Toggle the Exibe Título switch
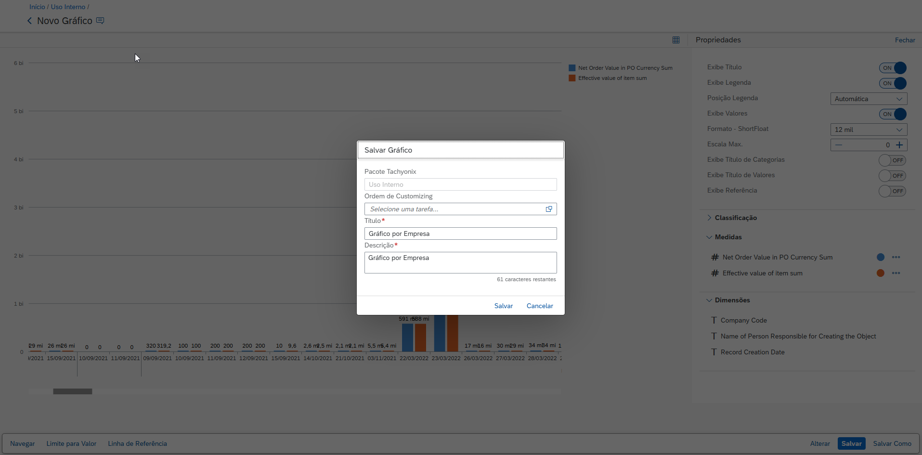922x455 pixels. point(893,68)
